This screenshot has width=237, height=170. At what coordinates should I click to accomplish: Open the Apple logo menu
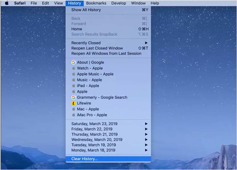click(x=7, y=3)
